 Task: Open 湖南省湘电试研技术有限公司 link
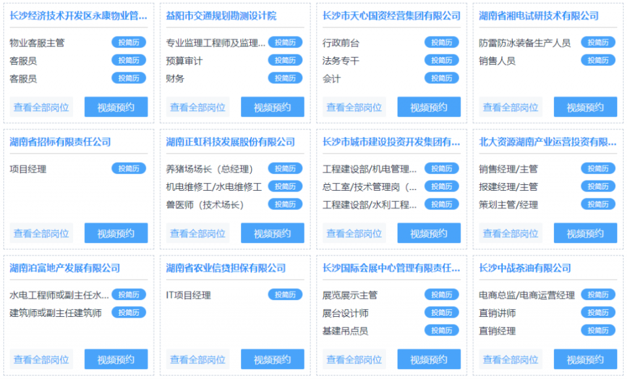[539, 16]
